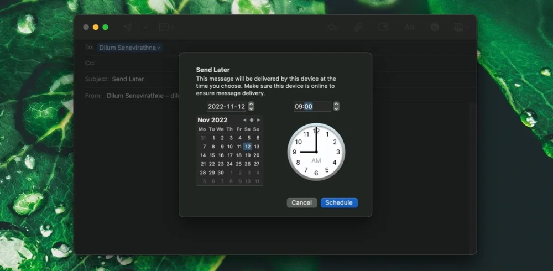Select day 28 in the calendar
553x271 pixels.
203,173
